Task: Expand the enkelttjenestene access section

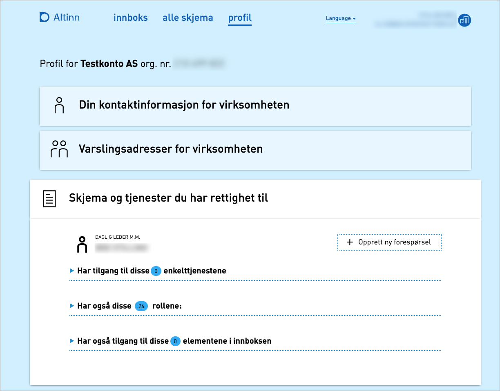Action: pyautogui.click(x=73, y=271)
